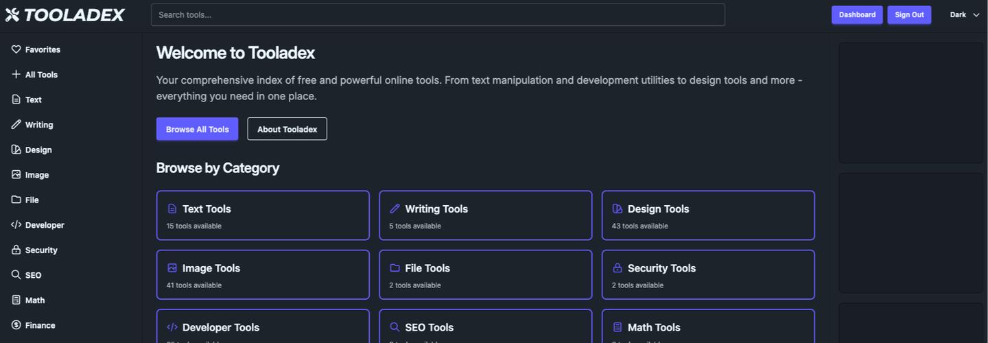Click the 'Browse by Category' heading
988x343 pixels.
coord(217,167)
